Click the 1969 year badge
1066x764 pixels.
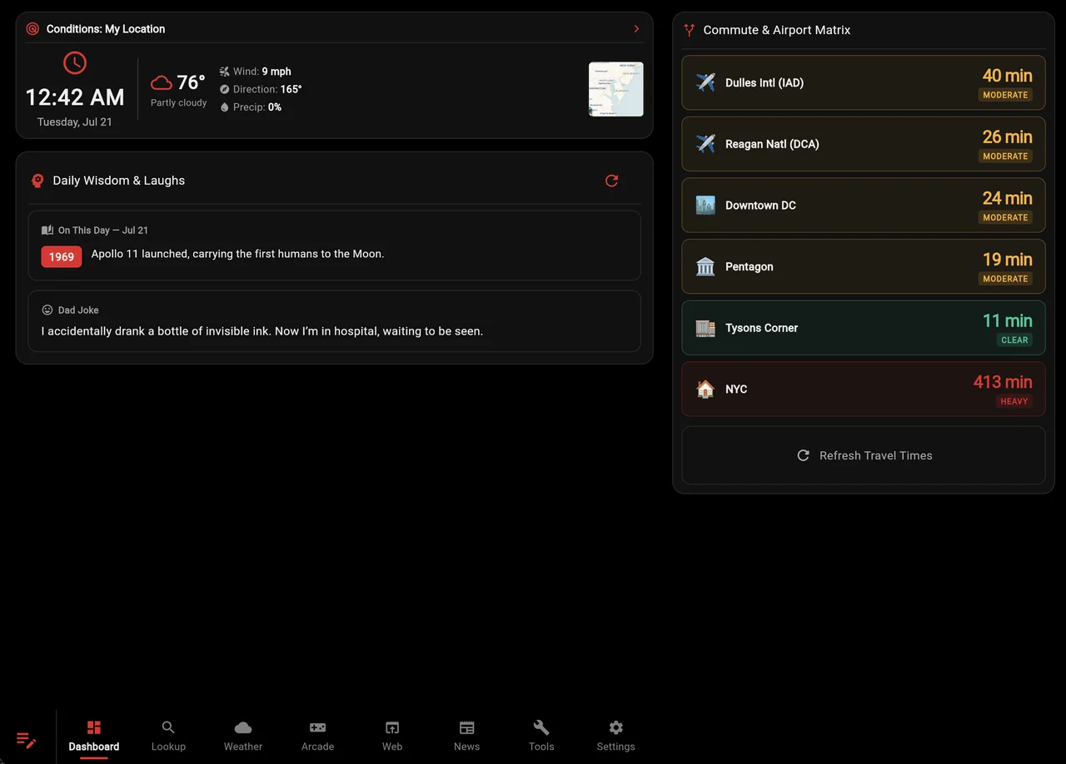pyautogui.click(x=62, y=256)
